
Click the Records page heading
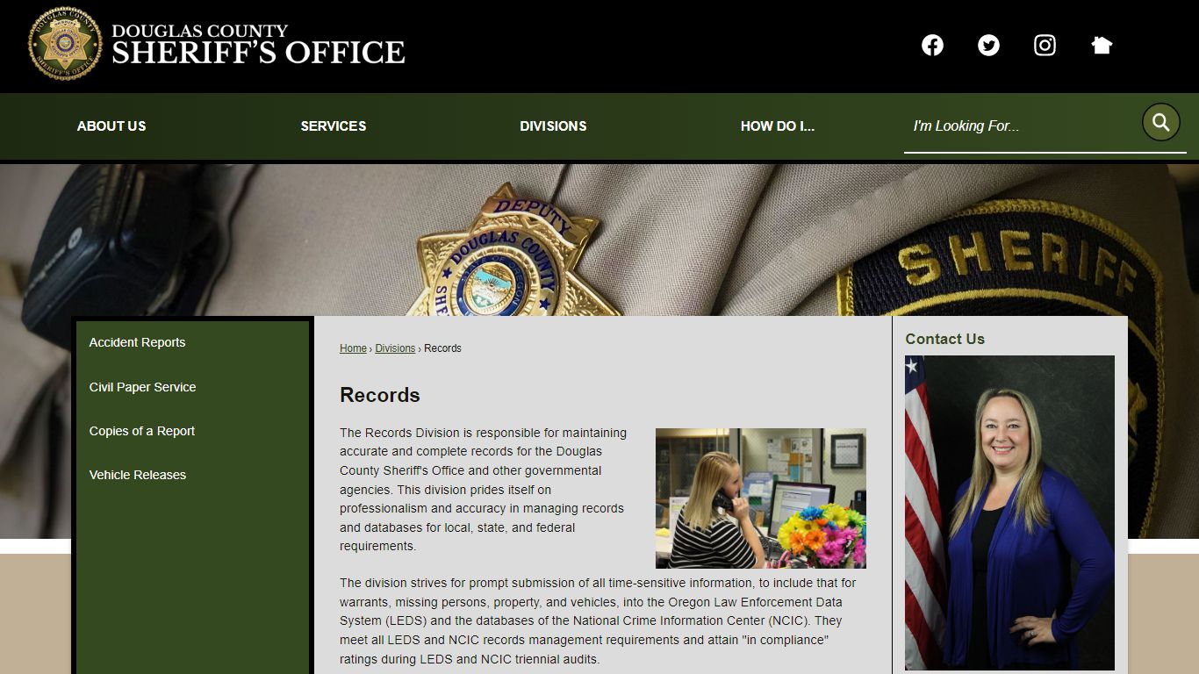pyautogui.click(x=380, y=395)
